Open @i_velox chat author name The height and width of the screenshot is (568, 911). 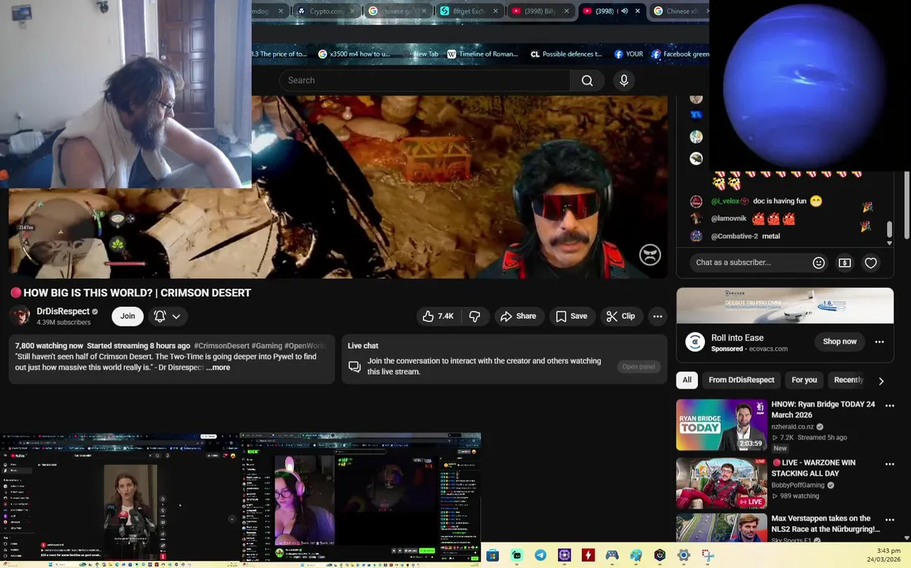(725, 201)
